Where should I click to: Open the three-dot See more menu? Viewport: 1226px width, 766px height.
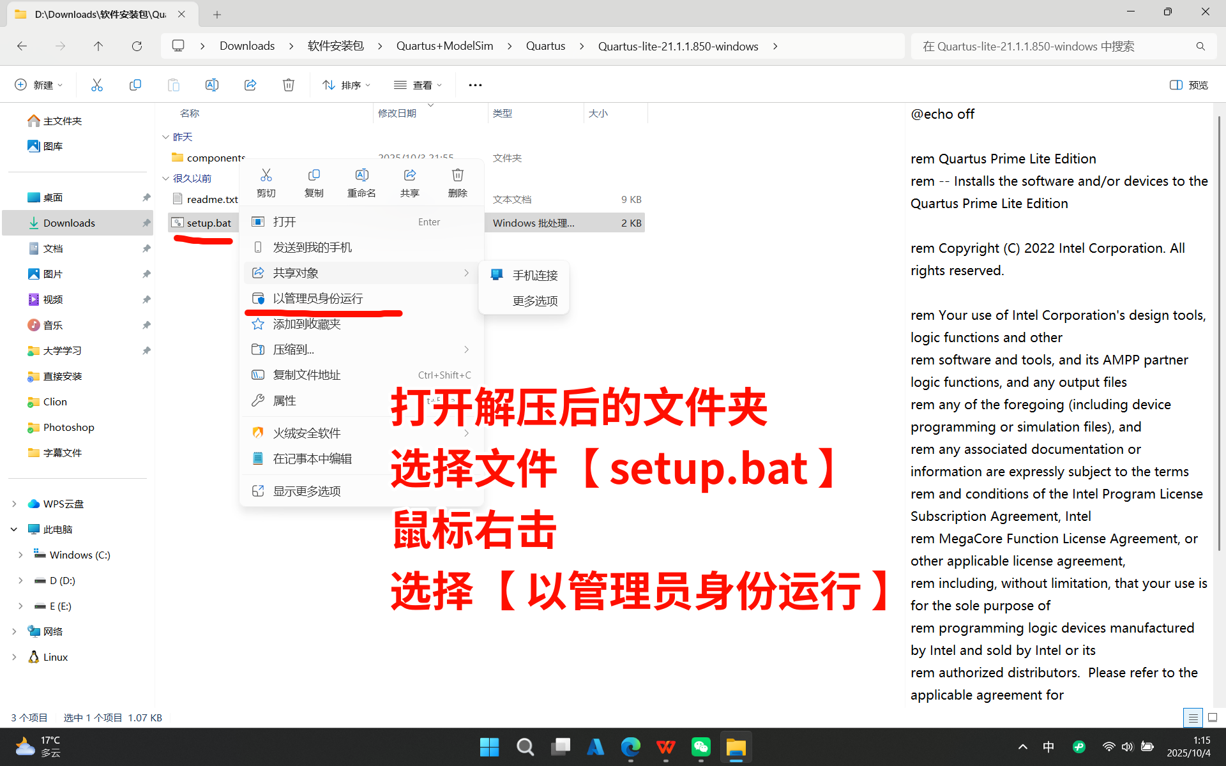(x=475, y=85)
